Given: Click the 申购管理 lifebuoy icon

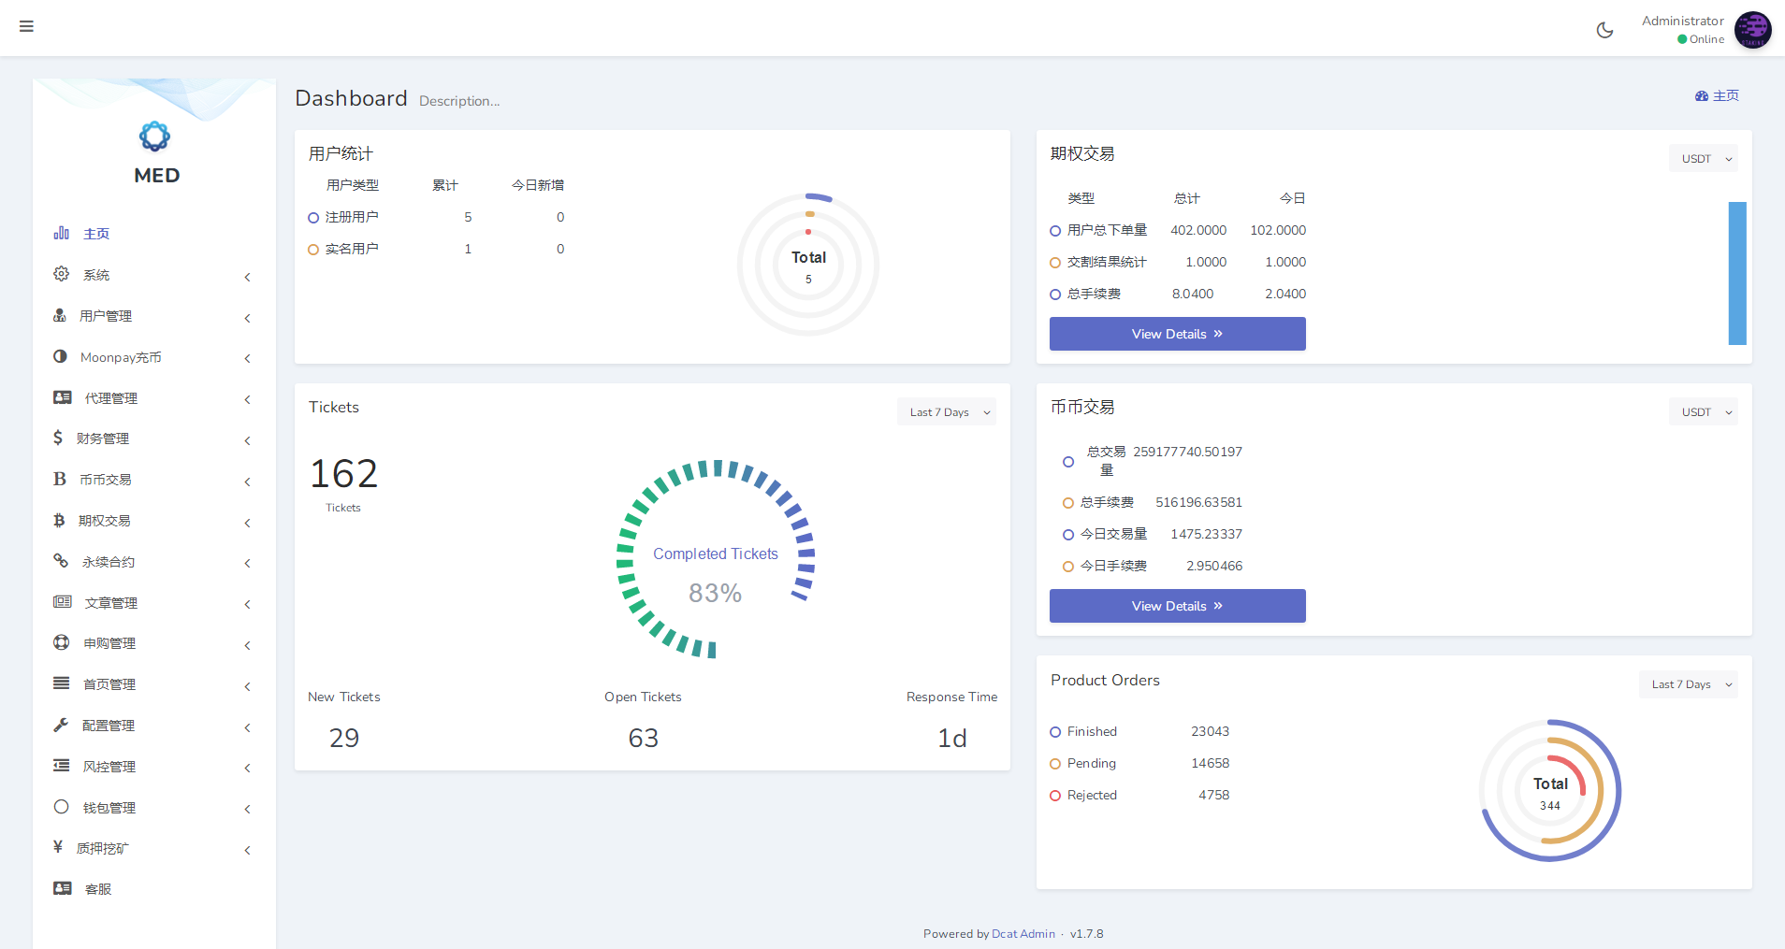Looking at the screenshot, I should click(62, 642).
